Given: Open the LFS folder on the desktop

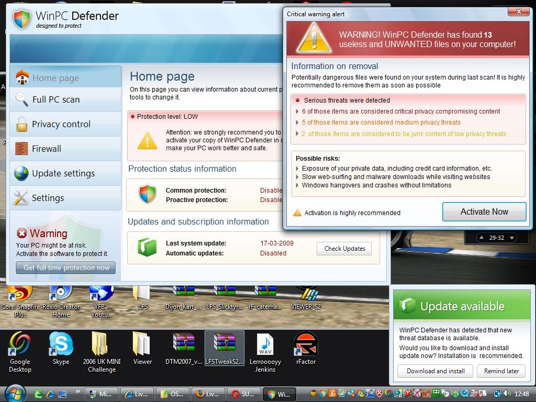Looking at the screenshot, I should pyautogui.click(x=142, y=299).
